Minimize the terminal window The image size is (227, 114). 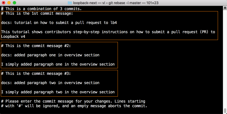coord(9,3)
